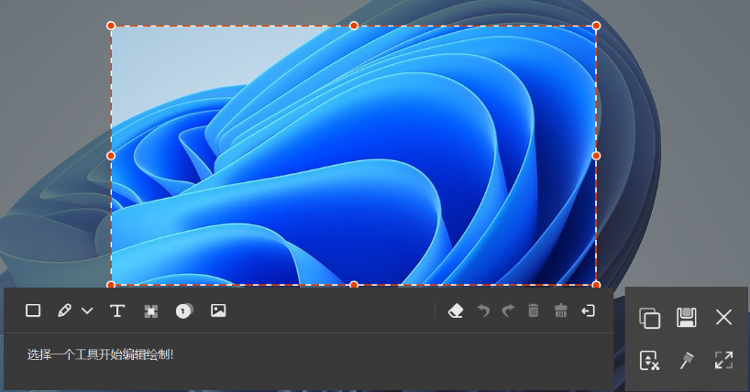Click the document with X icon
The height and width of the screenshot is (392, 750).
649,360
